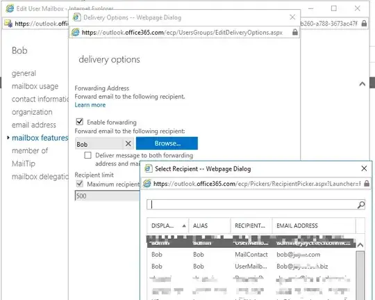
Task: Select the highlighted admin recipient row
Action: coord(251,242)
